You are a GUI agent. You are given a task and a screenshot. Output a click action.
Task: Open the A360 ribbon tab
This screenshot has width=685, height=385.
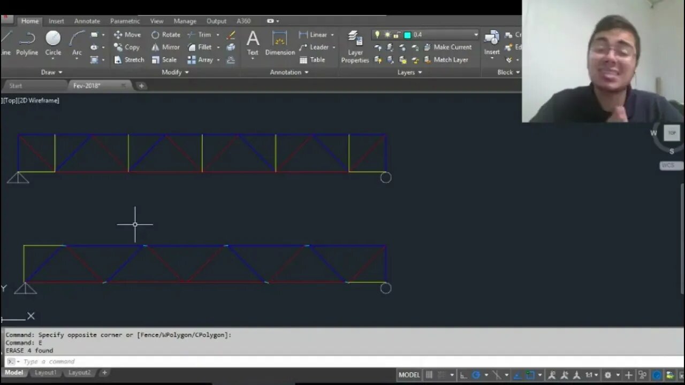[x=243, y=21]
